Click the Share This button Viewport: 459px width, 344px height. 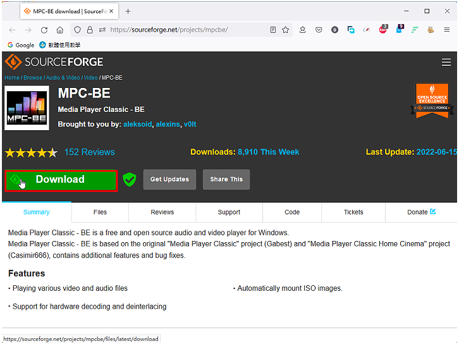tap(226, 180)
